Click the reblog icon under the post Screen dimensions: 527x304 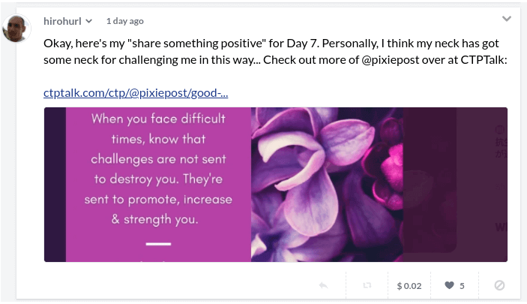coord(367,285)
